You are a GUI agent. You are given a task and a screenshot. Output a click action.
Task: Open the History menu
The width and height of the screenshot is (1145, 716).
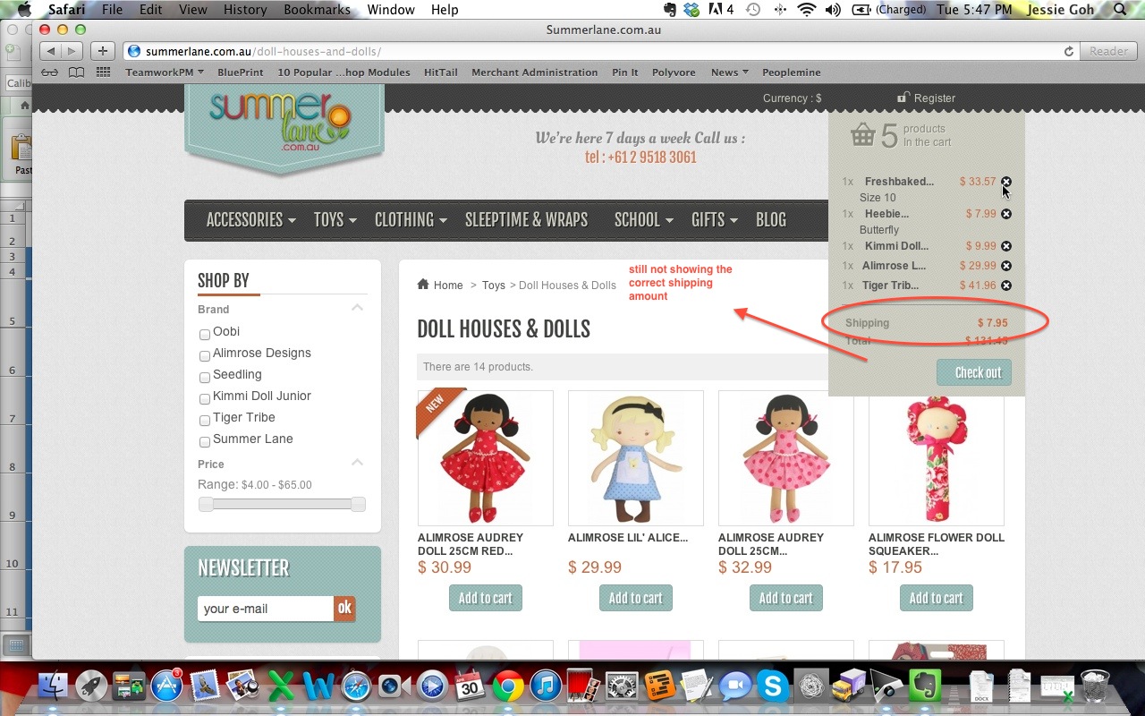coord(245,10)
